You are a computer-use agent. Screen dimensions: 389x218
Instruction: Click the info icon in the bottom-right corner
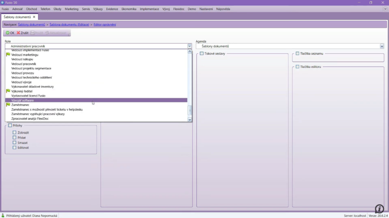[x=379, y=209]
